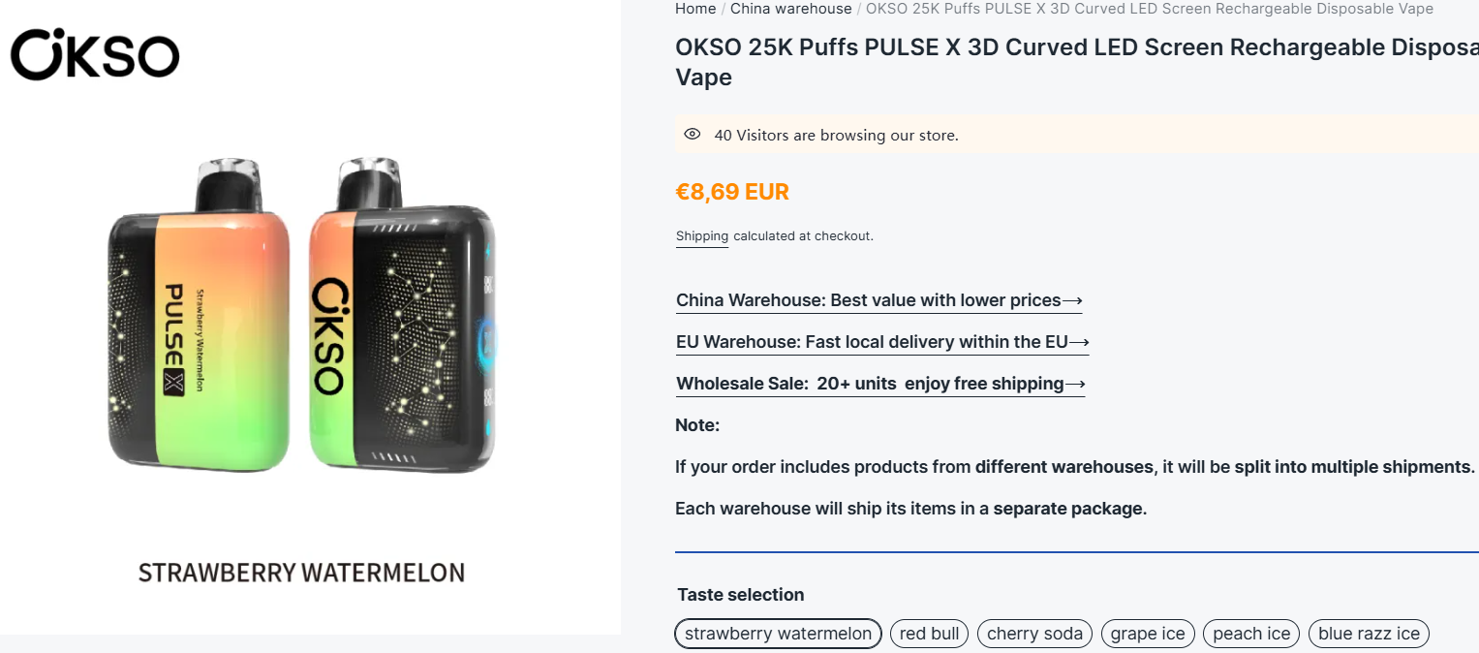Viewport: 1479px width, 653px height.
Task: Click the arrow after China Warehouse link
Action: tap(1072, 300)
